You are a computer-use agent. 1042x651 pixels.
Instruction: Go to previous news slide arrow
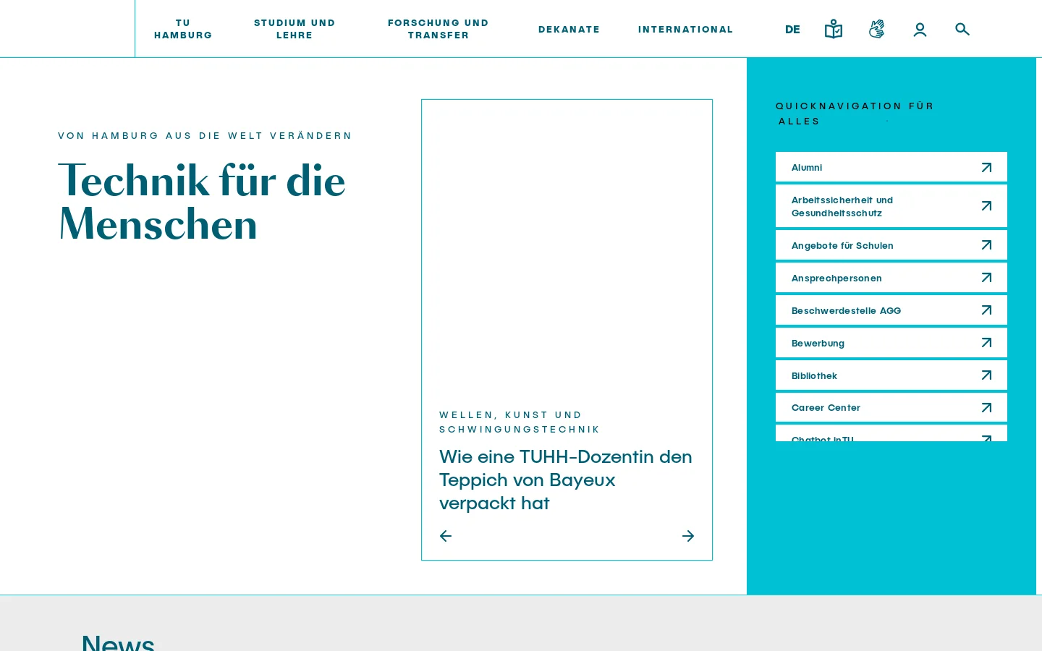[x=446, y=536]
